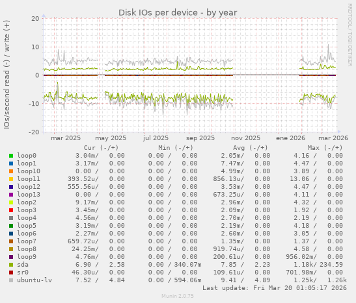Click the ubuntu-lv average read value '9.41'
356x303 pixels.
228,280
